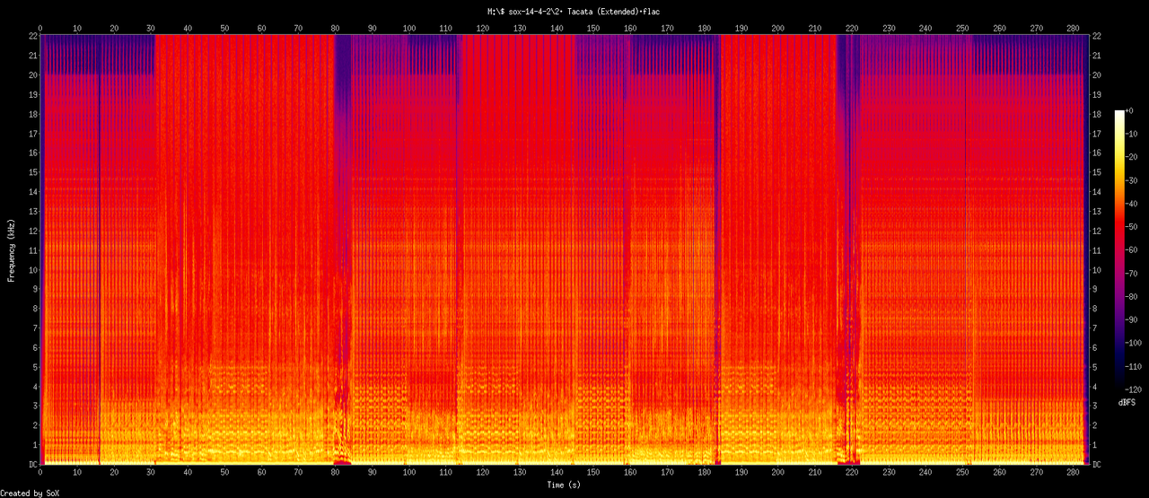1149x498 pixels.
Task: Click the '-30' value on the dBFS scale
Action: click(x=1131, y=180)
